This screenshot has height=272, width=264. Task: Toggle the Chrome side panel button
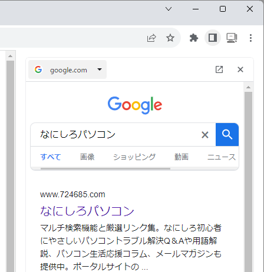[x=213, y=38]
